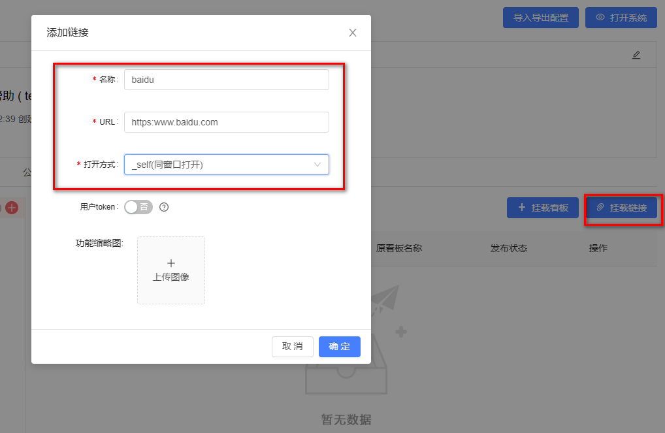Click the 原看板名称 column header

(x=398, y=248)
